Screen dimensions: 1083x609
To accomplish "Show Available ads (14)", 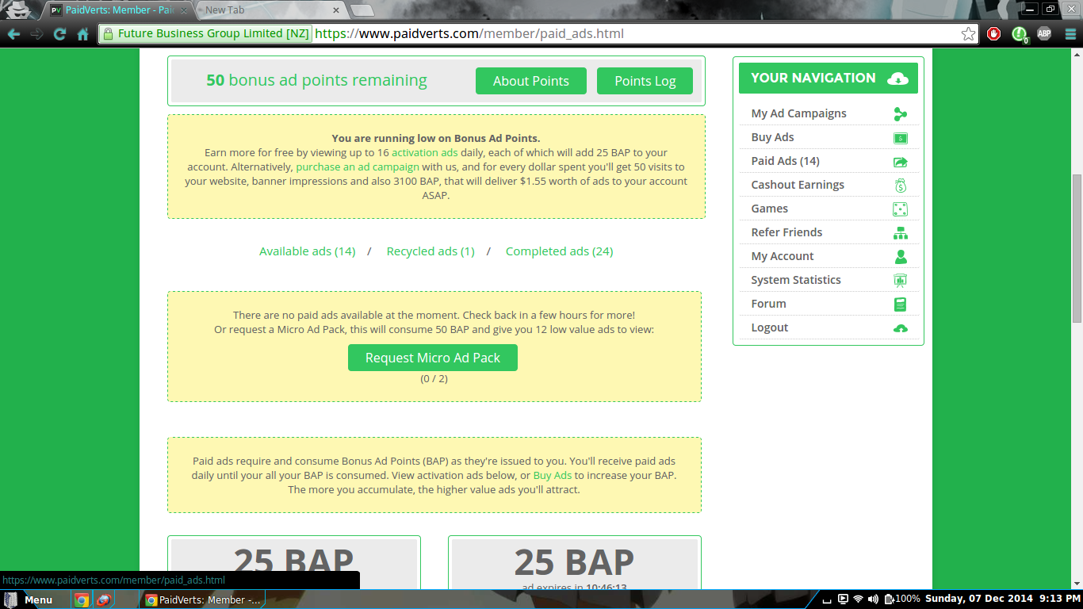I will click(x=307, y=251).
